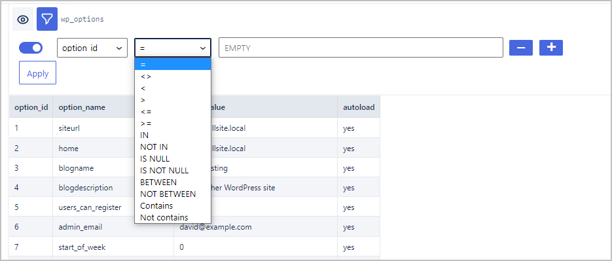Select the IS NOT NULL operator
612x261 pixels.
[173, 170]
